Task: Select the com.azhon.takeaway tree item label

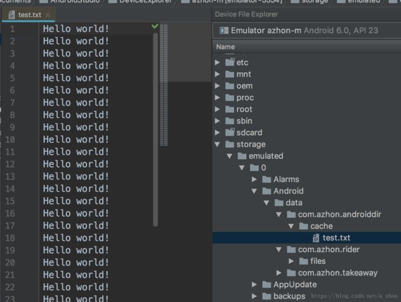Action: coord(337,273)
